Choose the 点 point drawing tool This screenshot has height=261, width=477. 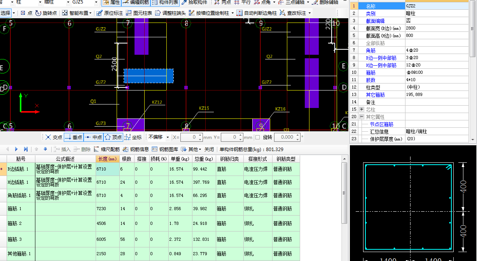(x=26, y=13)
